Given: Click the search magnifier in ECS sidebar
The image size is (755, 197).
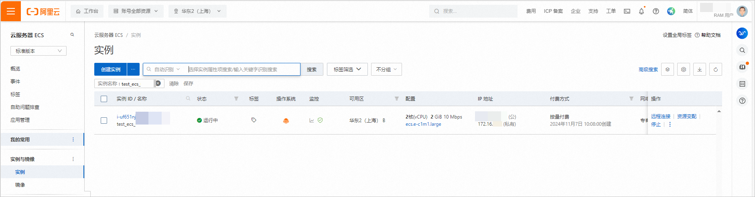Looking at the screenshot, I should tap(72, 35).
